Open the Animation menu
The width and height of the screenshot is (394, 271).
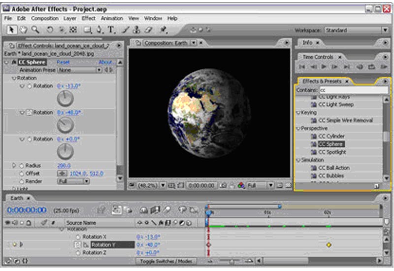tap(112, 18)
